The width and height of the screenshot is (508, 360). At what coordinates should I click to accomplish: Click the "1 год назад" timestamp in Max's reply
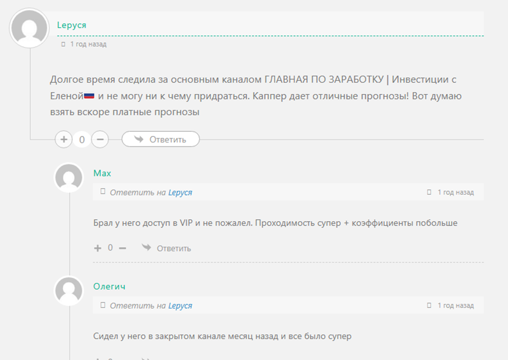(x=455, y=193)
